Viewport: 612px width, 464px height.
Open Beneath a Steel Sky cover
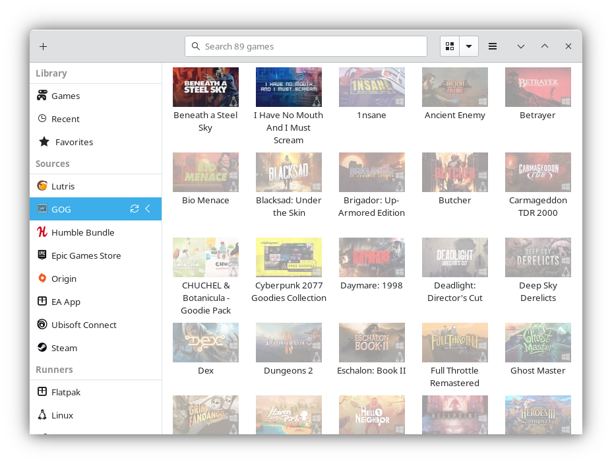coord(206,87)
